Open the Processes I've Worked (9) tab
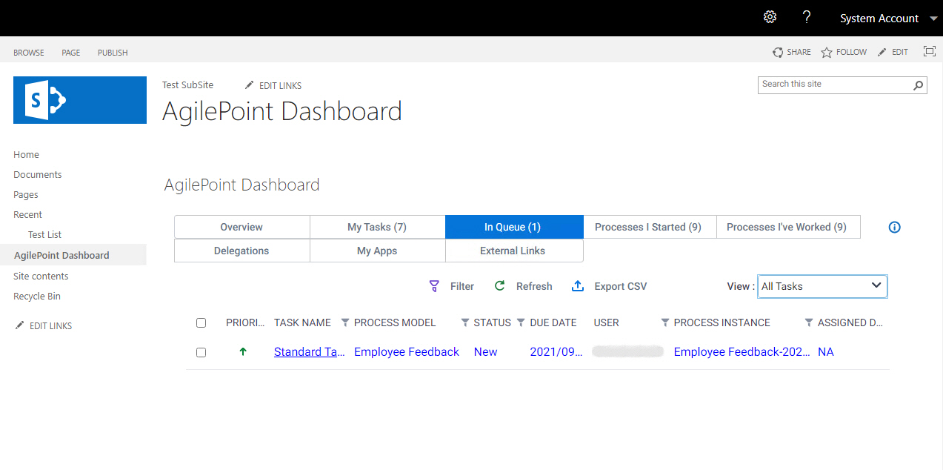Screen dimensions: 943x470 coord(788,227)
